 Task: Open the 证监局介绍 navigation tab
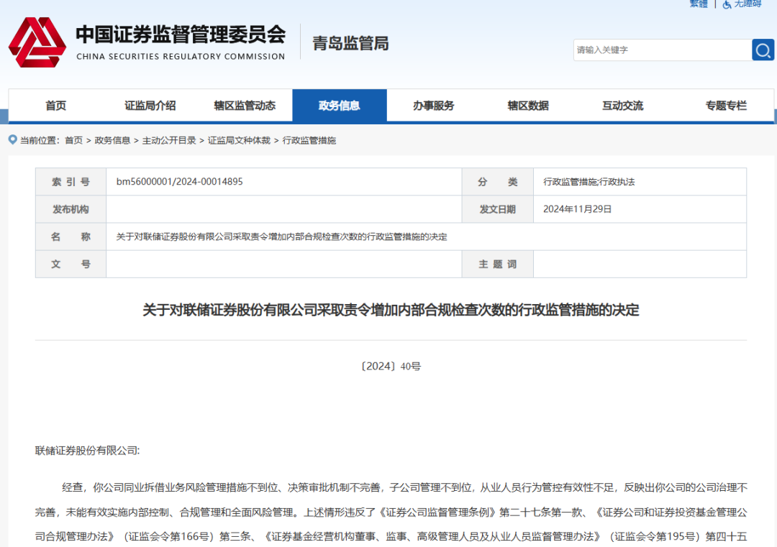(x=150, y=106)
